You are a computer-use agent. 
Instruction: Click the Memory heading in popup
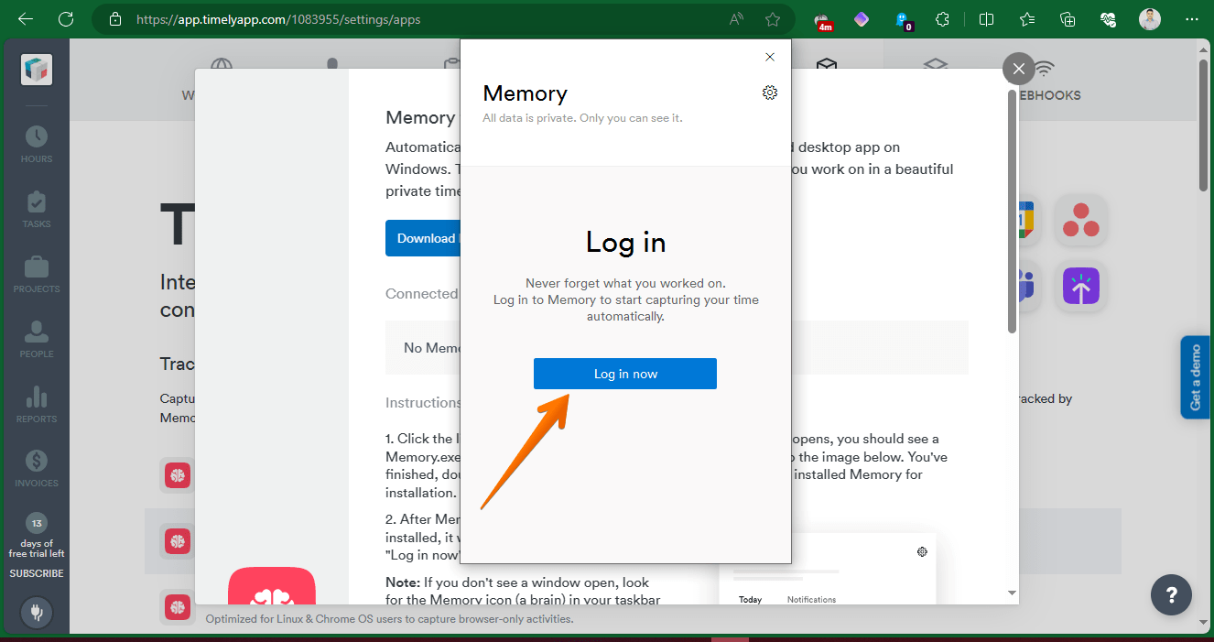[x=526, y=93]
